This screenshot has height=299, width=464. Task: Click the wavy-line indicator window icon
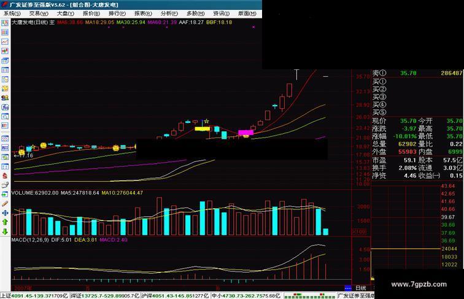coord(5,138)
